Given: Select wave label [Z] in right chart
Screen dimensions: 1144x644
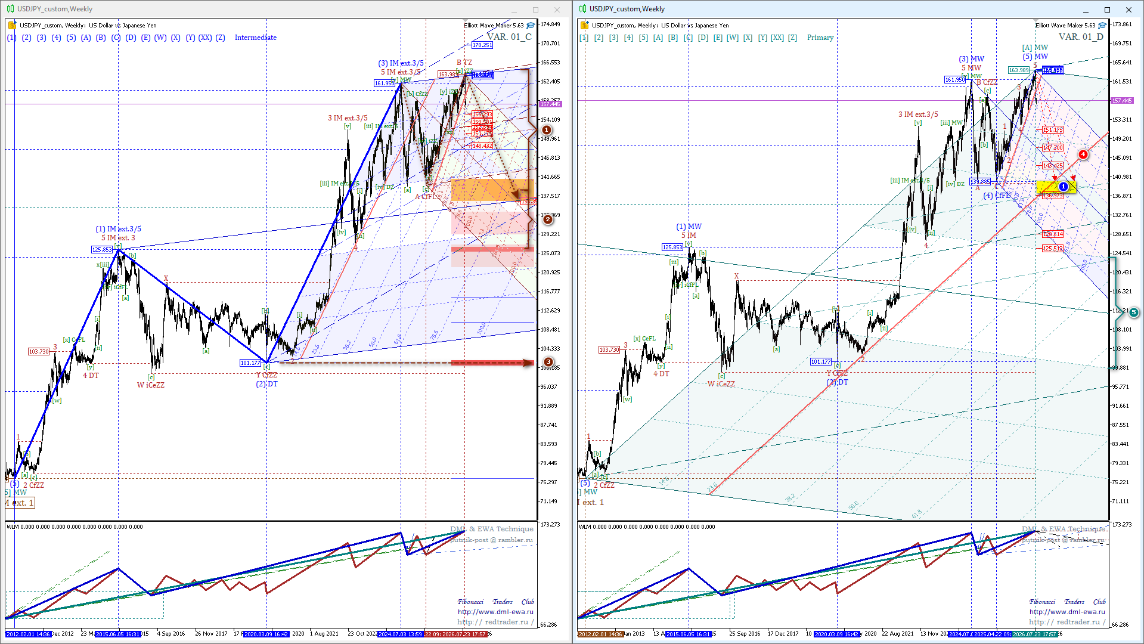Looking at the screenshot, I should [792, 38].
